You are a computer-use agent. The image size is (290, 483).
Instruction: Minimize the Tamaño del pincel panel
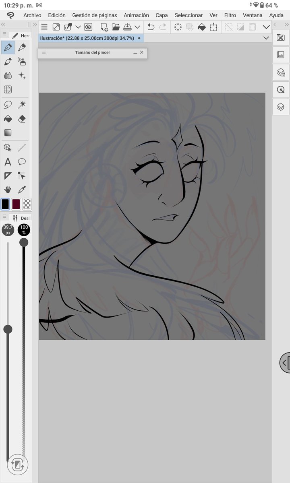[135, 52]
